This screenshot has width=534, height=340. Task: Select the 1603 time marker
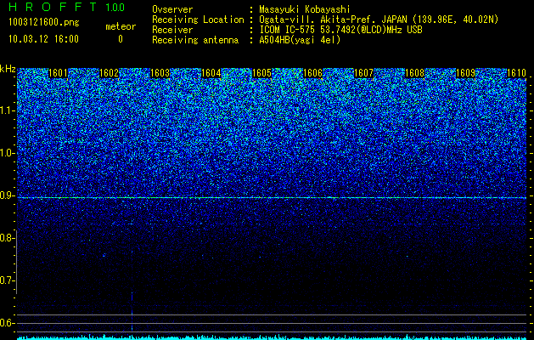click(160, 73)
